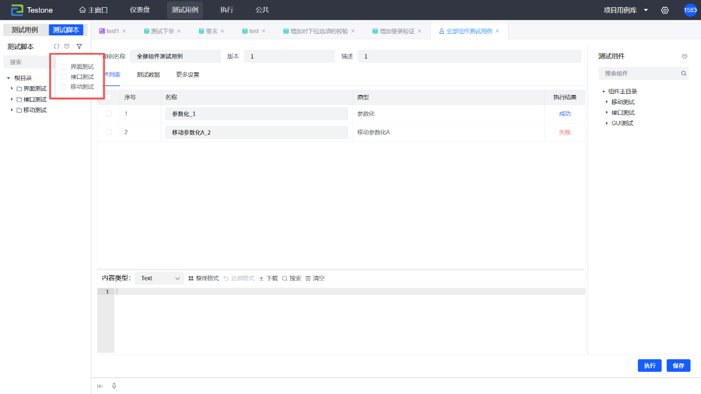The width and height of the screenshot is (701, 394).
Task: Click the pin icon in bottom bar
Action: pyautogui.click(x=114, y=386)
